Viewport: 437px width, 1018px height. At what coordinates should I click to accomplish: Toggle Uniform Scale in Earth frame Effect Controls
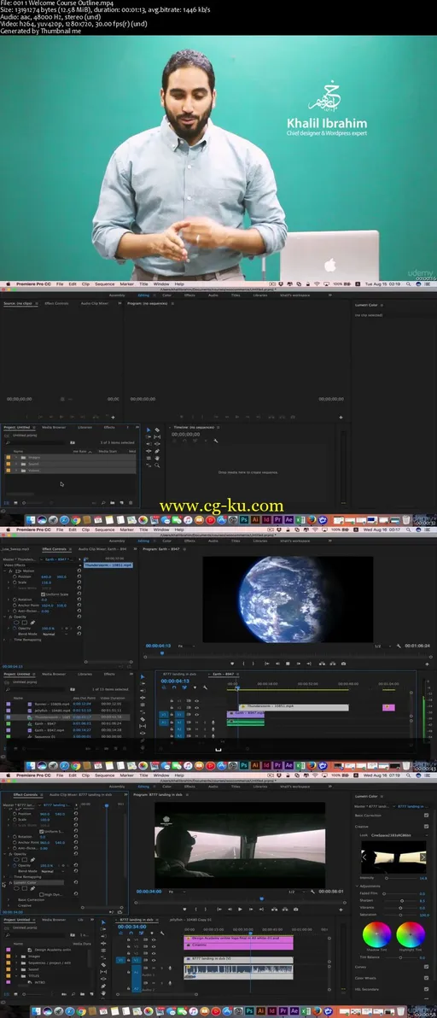[44, 594]
